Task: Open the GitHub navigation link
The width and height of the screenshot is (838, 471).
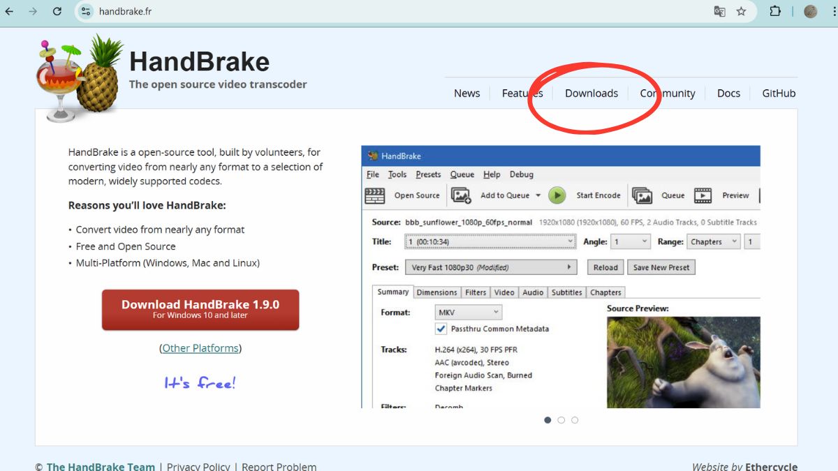Action: 779,94
